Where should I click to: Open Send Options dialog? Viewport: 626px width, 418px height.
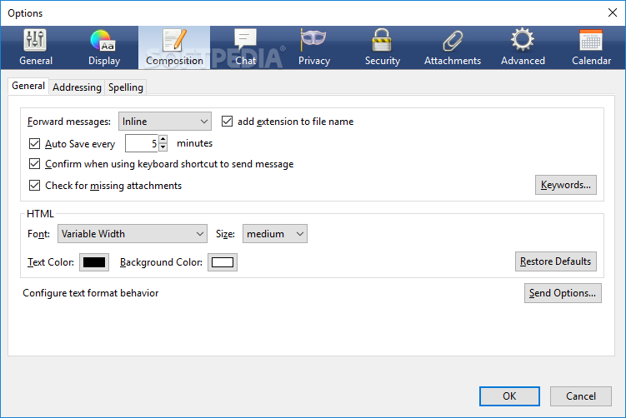click(563, 293)
